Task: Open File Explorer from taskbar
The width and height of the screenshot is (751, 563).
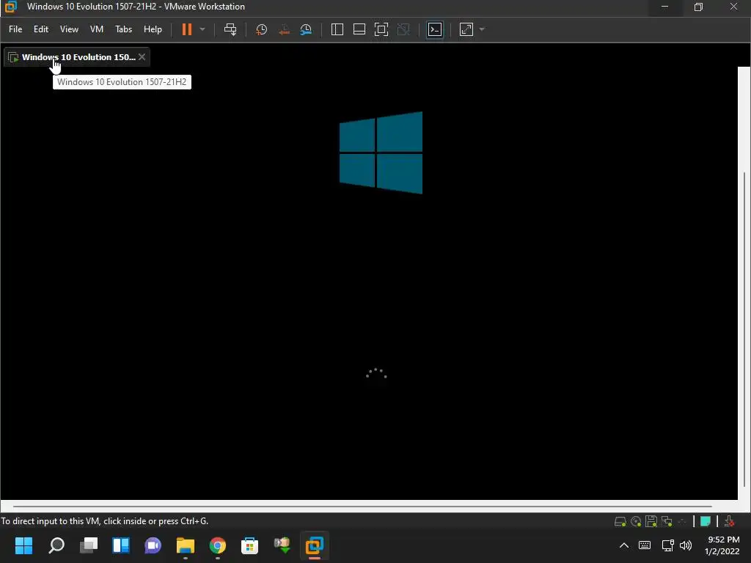Action: click(186, 545)
